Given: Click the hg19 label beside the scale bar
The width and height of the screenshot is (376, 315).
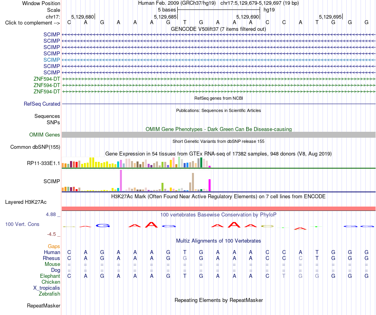Looking at the screenshot, I should coord(269,10).
